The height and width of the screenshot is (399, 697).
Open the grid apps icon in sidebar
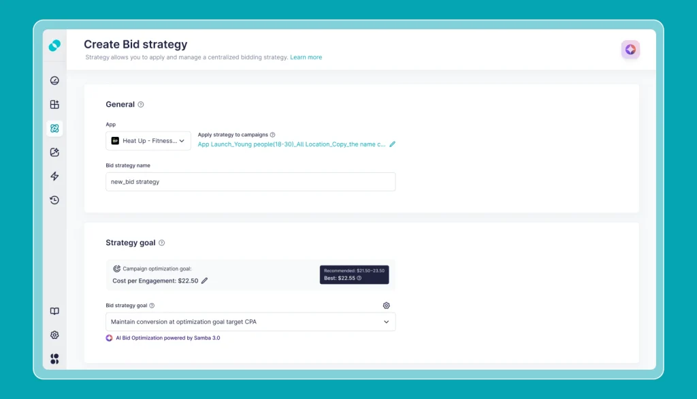(x=54, y=105)
